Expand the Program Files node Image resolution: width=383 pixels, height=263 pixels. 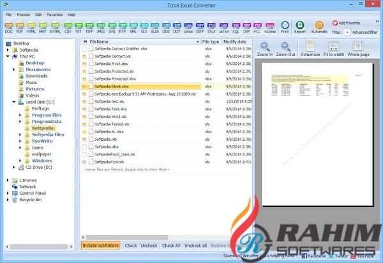(x=20, y=115)
